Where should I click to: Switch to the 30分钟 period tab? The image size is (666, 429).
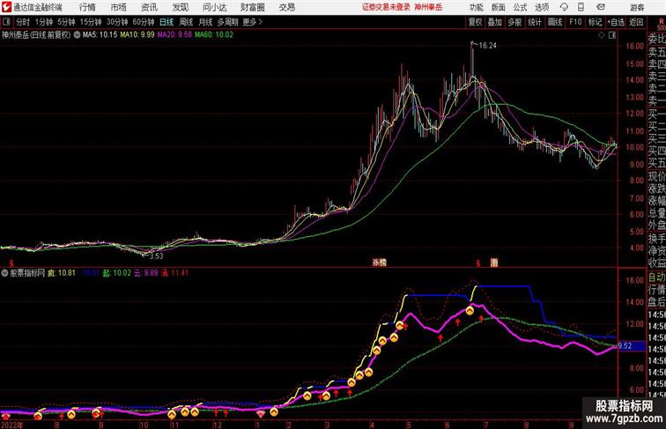pos(117,22)
